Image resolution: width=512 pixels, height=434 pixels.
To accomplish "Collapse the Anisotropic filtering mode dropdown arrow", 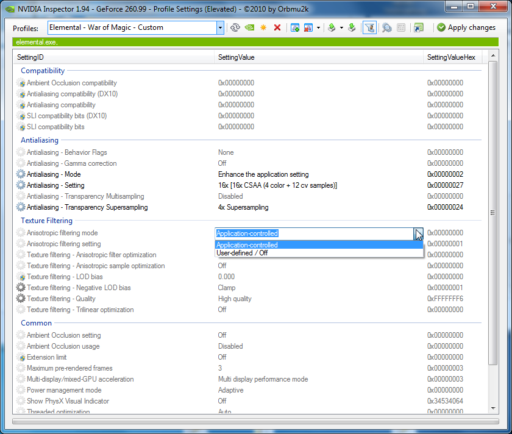I will pos(418,233).
